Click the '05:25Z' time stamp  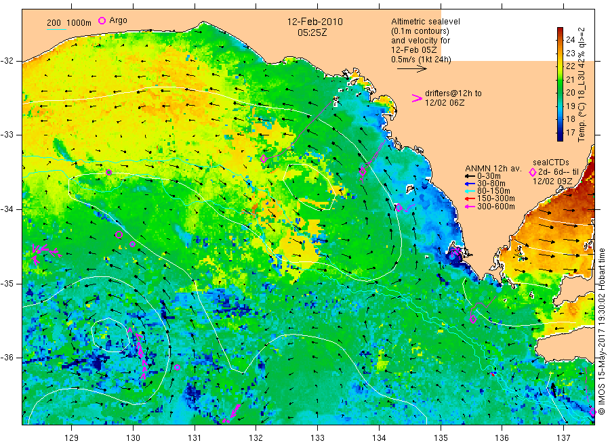(x=312, y=33)
